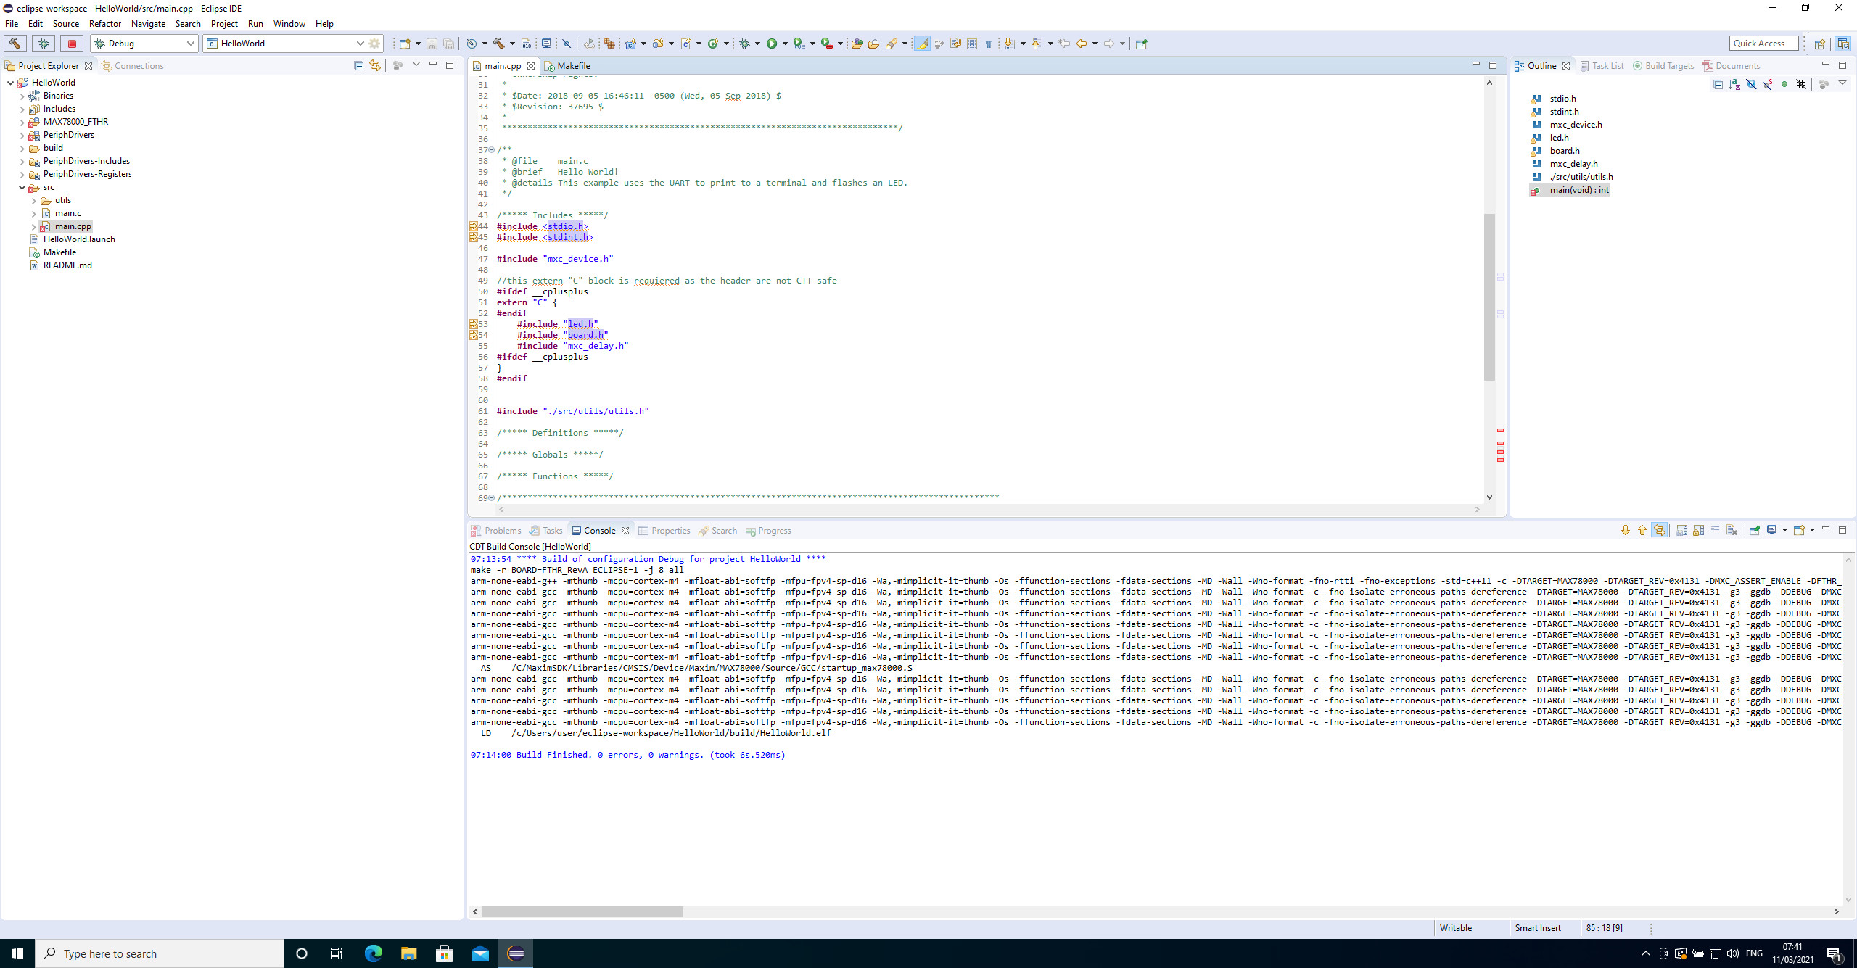Collapse all nodes in the Outline view
Viewport: 1857px width, 968px height.
click(1718, 84)
